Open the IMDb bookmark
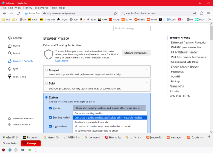 pyautogui.click(x=33, y=20)
